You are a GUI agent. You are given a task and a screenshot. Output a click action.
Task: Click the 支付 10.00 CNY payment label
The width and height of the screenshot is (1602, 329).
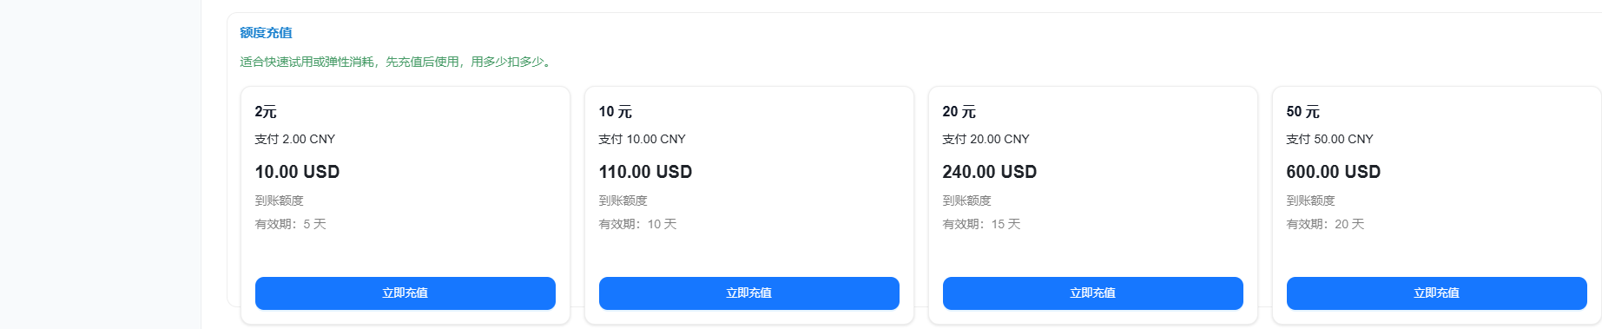pos(643,139)
